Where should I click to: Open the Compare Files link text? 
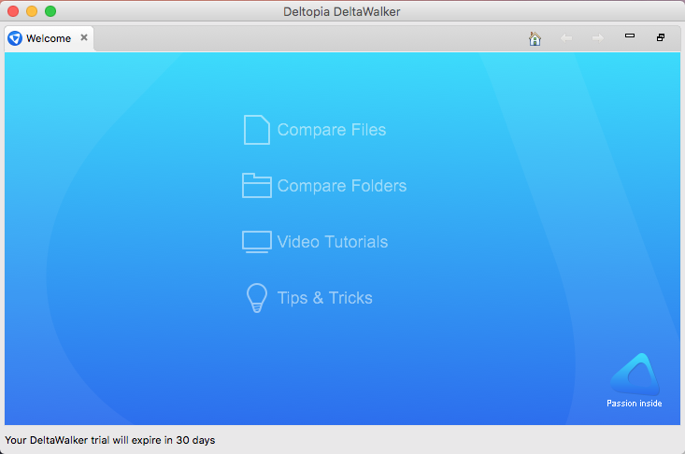click(332, 130)
